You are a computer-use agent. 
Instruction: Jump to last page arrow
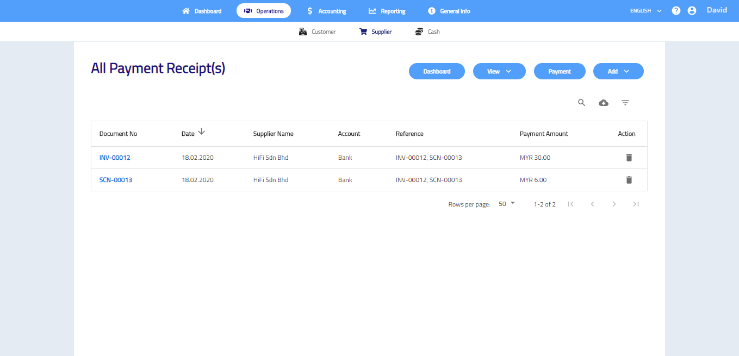pos(636,204)
